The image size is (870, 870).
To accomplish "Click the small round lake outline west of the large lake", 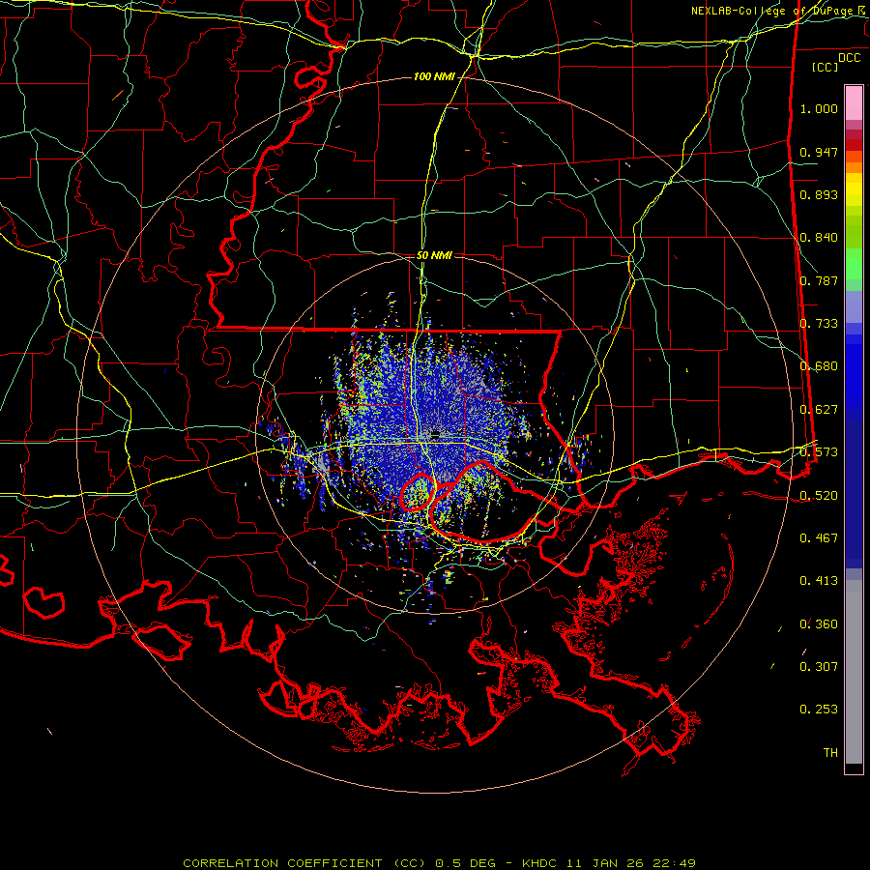I will (418, 492).
